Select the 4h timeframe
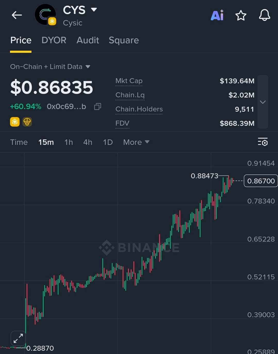This screenshot has width=278, height=354. (88, 142)
